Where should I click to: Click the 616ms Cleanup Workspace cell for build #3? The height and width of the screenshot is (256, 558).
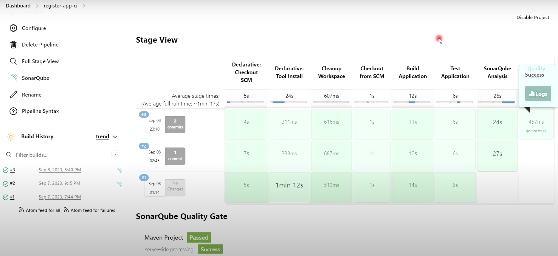click(x=331, y=124)
